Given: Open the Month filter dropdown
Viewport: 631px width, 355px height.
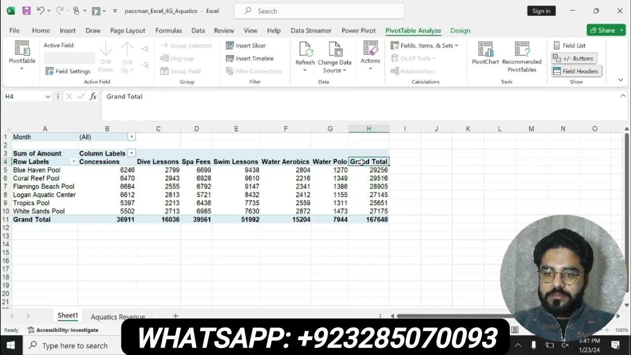Looking at the screenshot, I should pyautogui.click(x=131, y=137).
